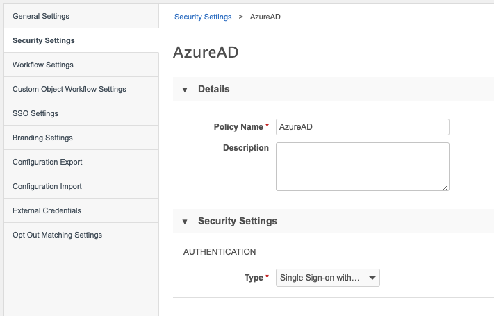The height and width of the screenshot is (316, 494).
Task: Navigate to SSO Settings
Action: tap(35, 113)
